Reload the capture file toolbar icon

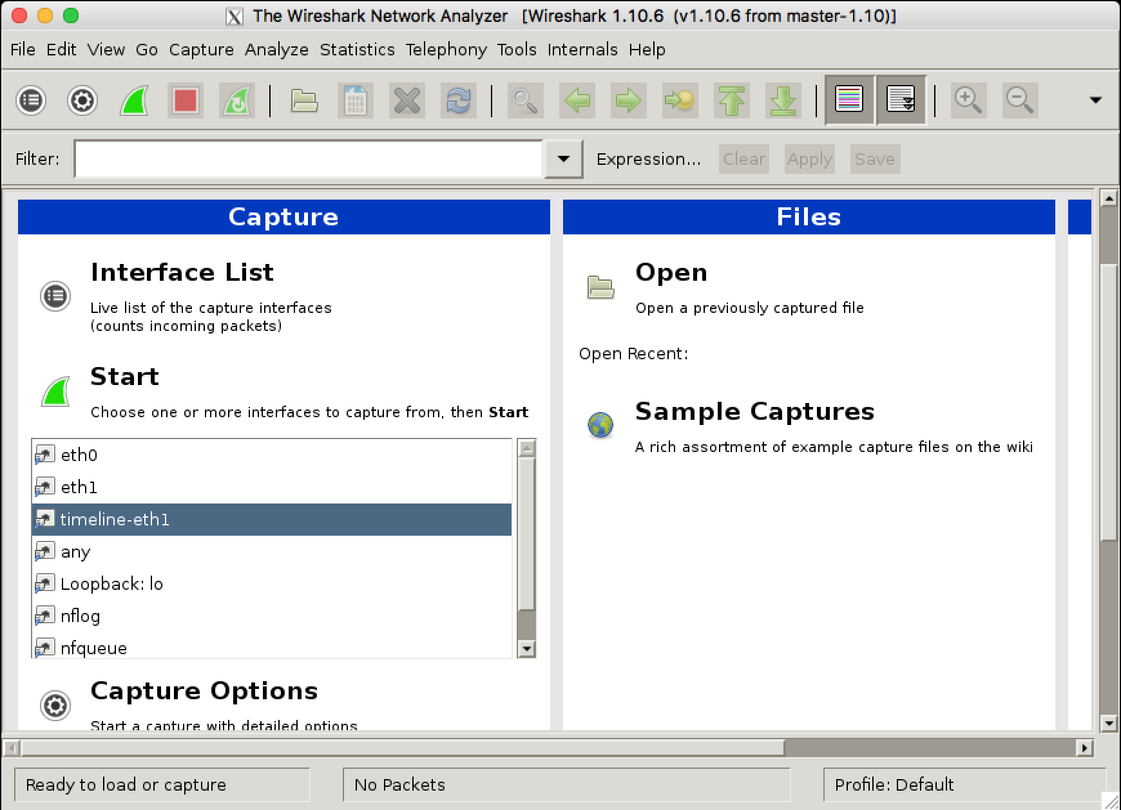(459, 100)
